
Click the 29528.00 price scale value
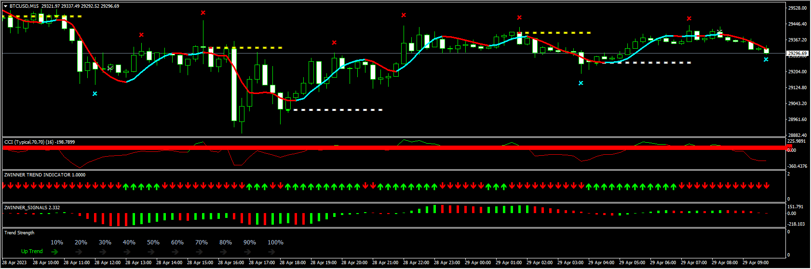pyautogui.click(x=797, y=8)
